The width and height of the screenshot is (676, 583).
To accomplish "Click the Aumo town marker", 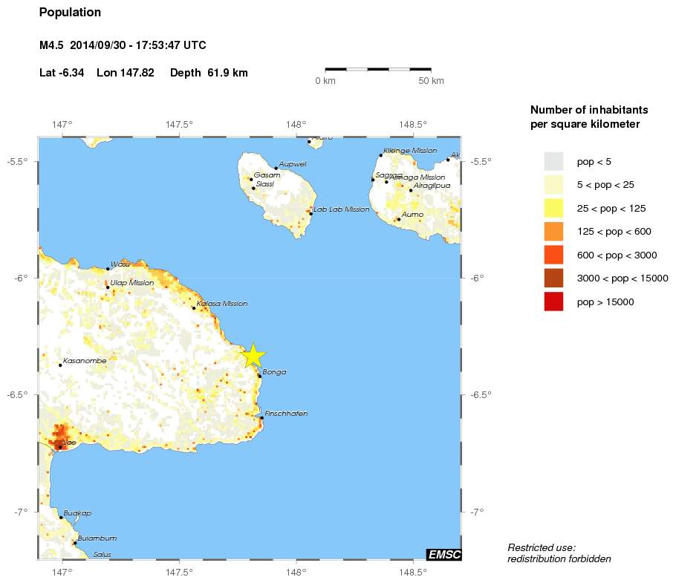I will coord(398,219).
